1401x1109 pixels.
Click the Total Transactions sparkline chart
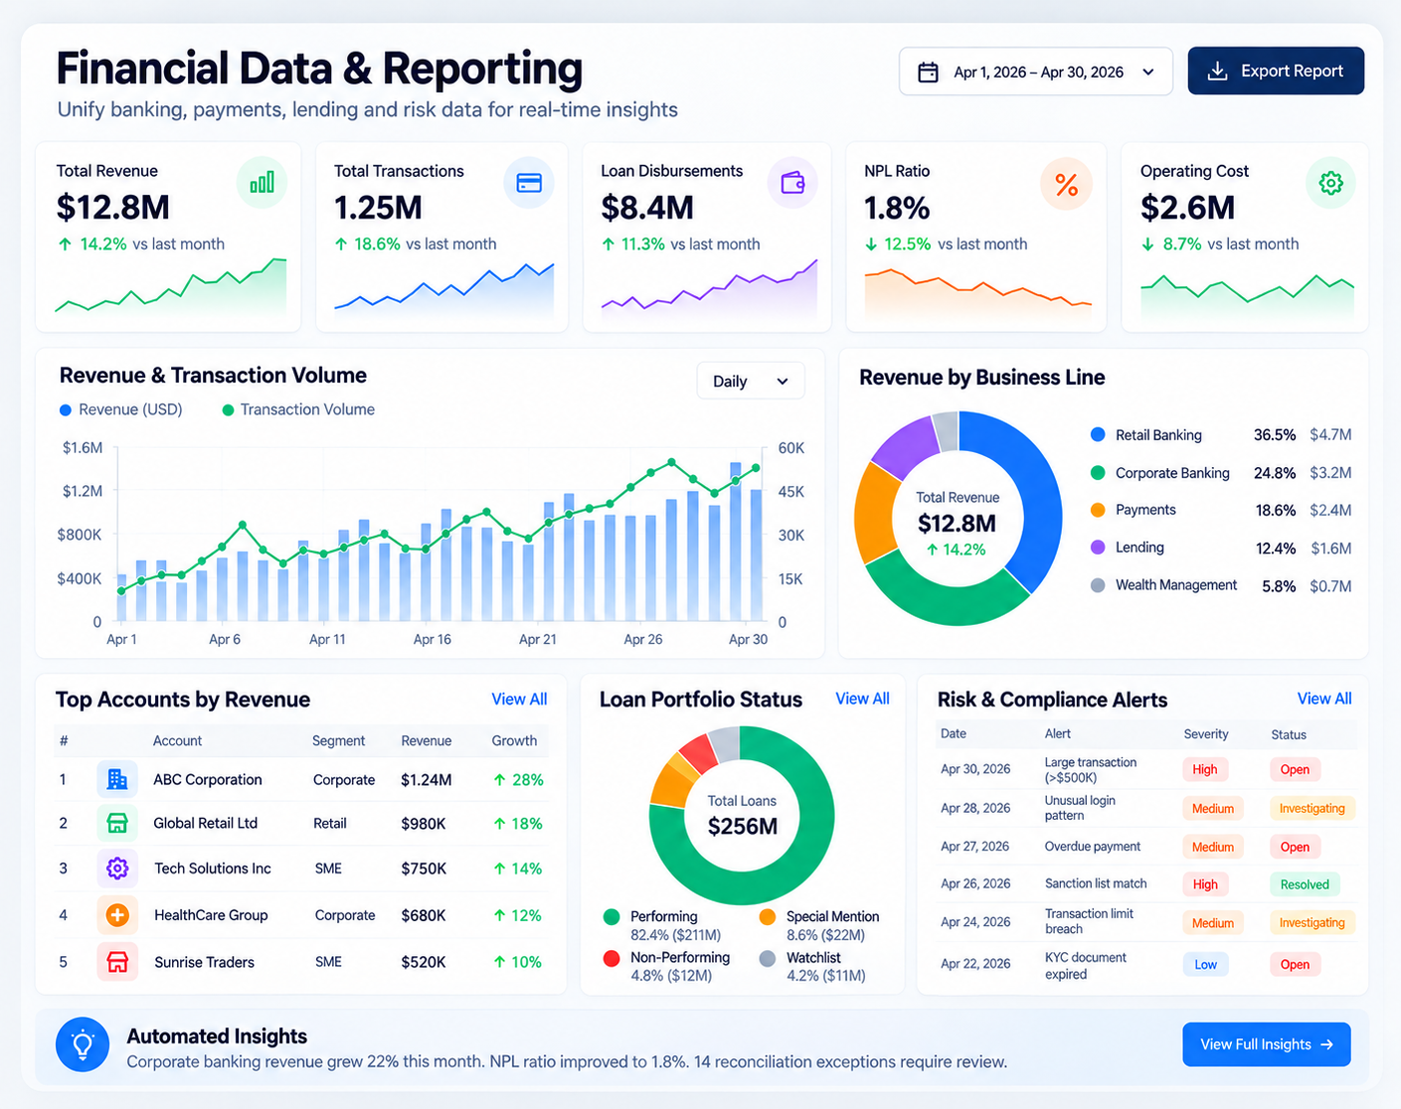tap(443, 288)
